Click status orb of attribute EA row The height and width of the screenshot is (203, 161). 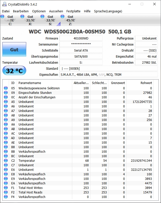point(6,183)
